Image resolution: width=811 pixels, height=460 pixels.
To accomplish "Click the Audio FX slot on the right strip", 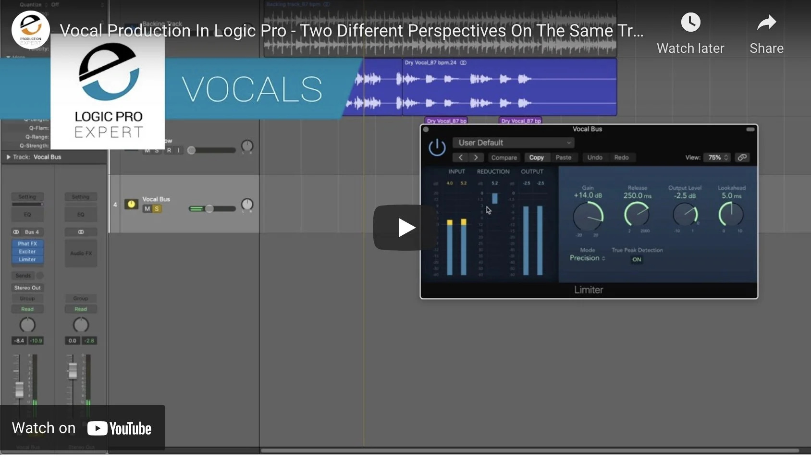I will click(81, 253).
